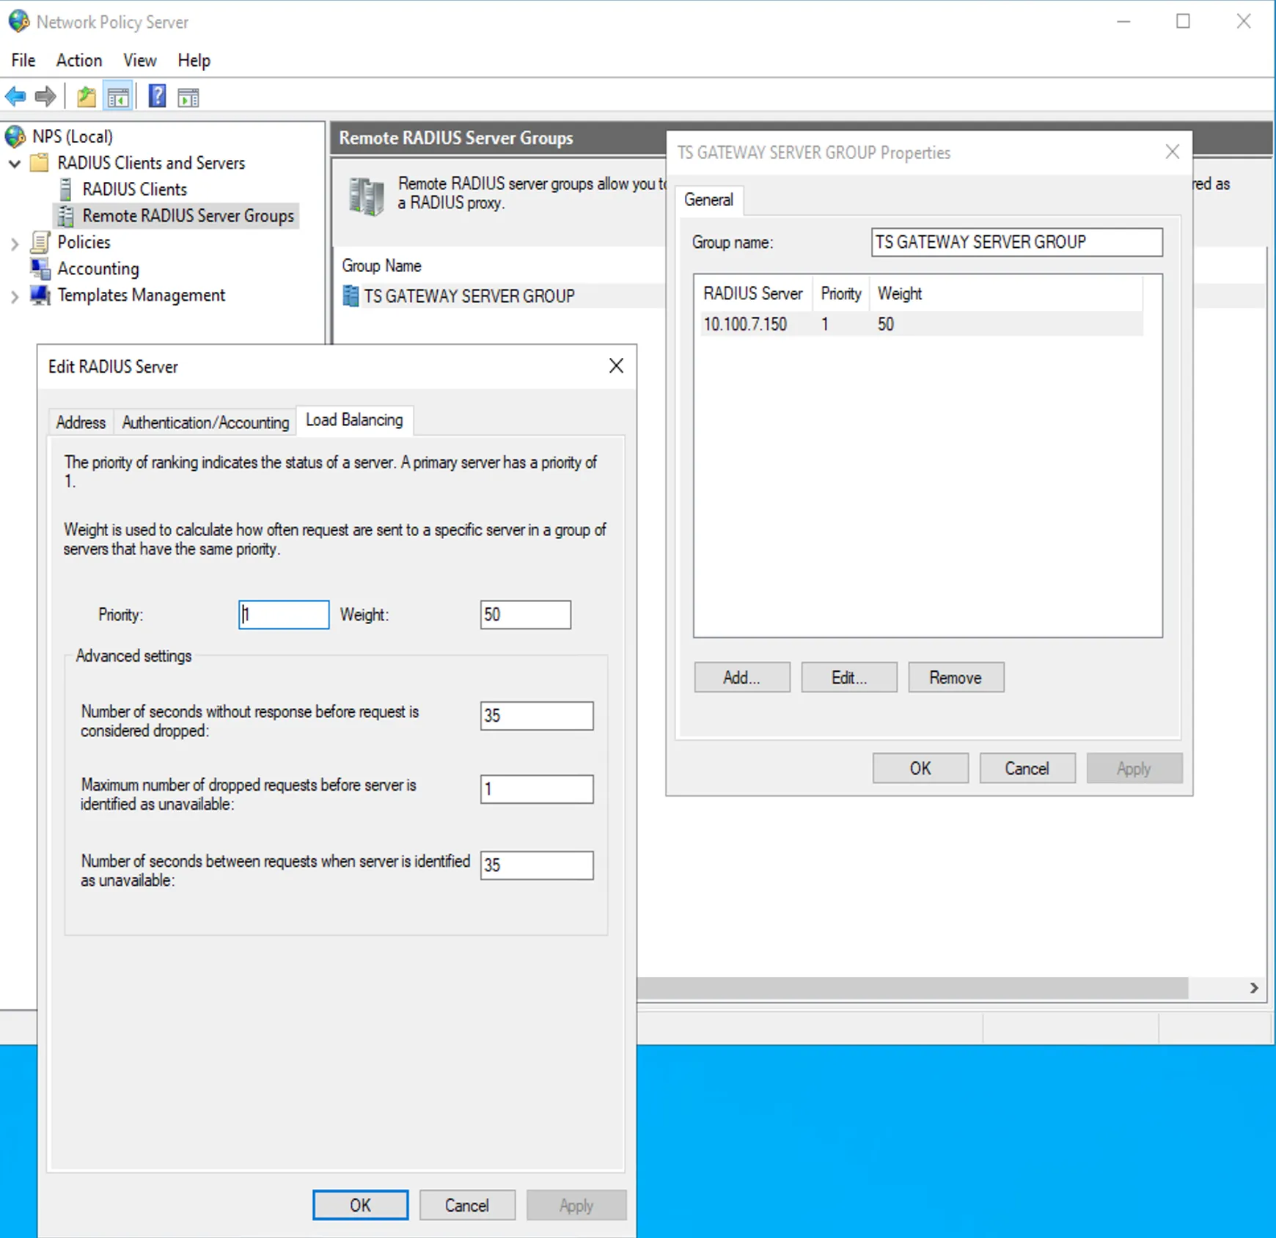
Task: Click Remove in the group properties dialog
Action: [x=956, y=677]
